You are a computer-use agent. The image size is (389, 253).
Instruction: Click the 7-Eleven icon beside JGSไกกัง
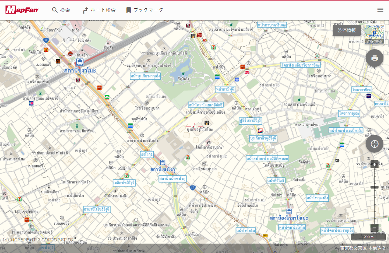tap(127, 175)
